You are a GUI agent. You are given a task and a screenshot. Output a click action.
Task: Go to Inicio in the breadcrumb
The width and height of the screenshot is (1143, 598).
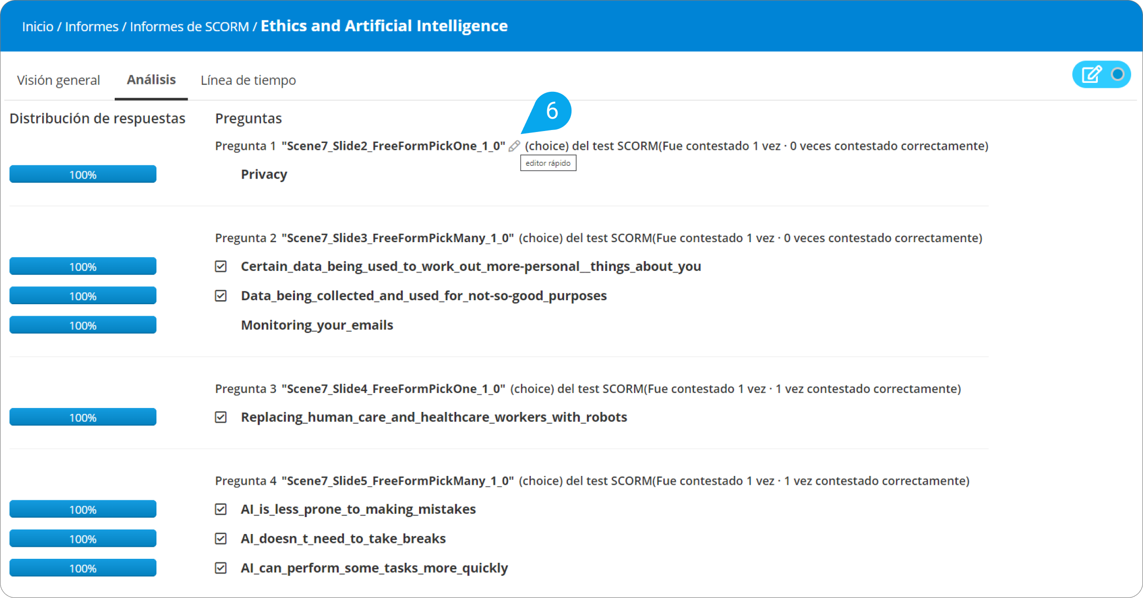[x=38, y=26]
